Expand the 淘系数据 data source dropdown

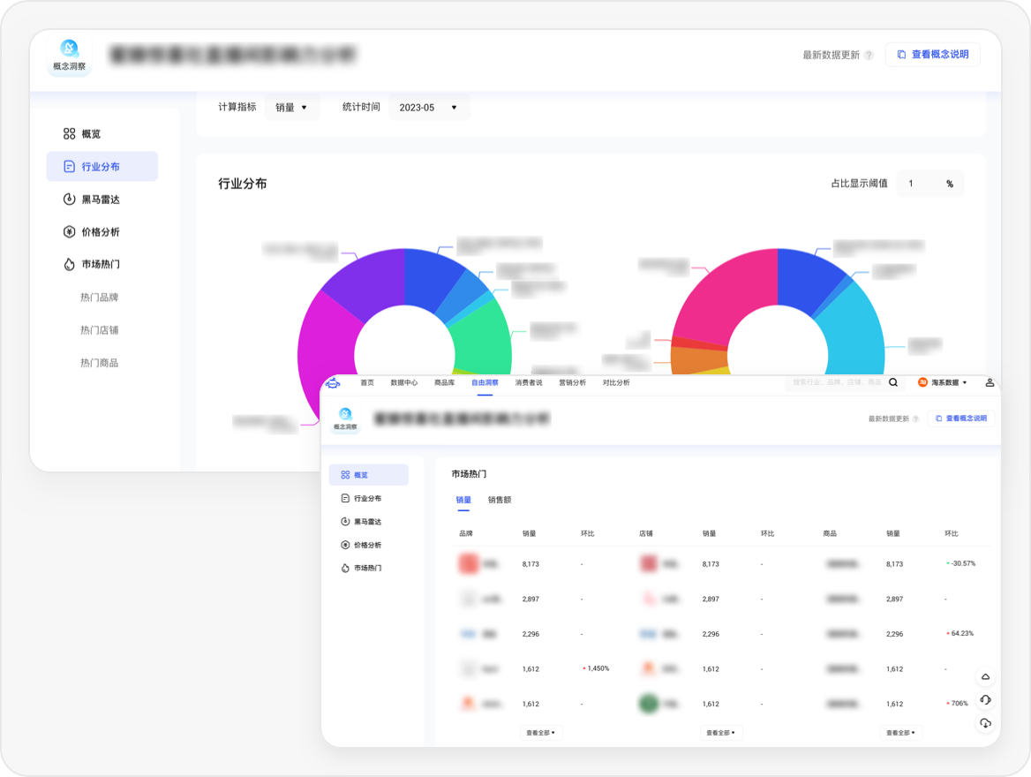coord(942,382)
